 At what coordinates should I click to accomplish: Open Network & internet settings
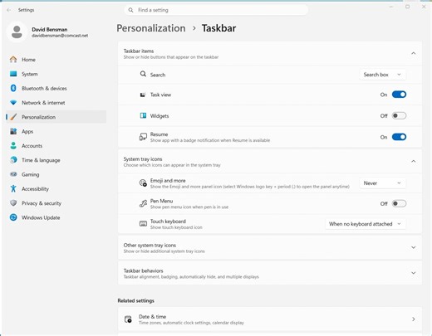[x=43, y=103]
